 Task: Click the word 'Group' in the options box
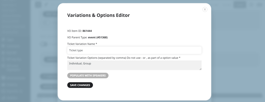click(x=87, y=64)
